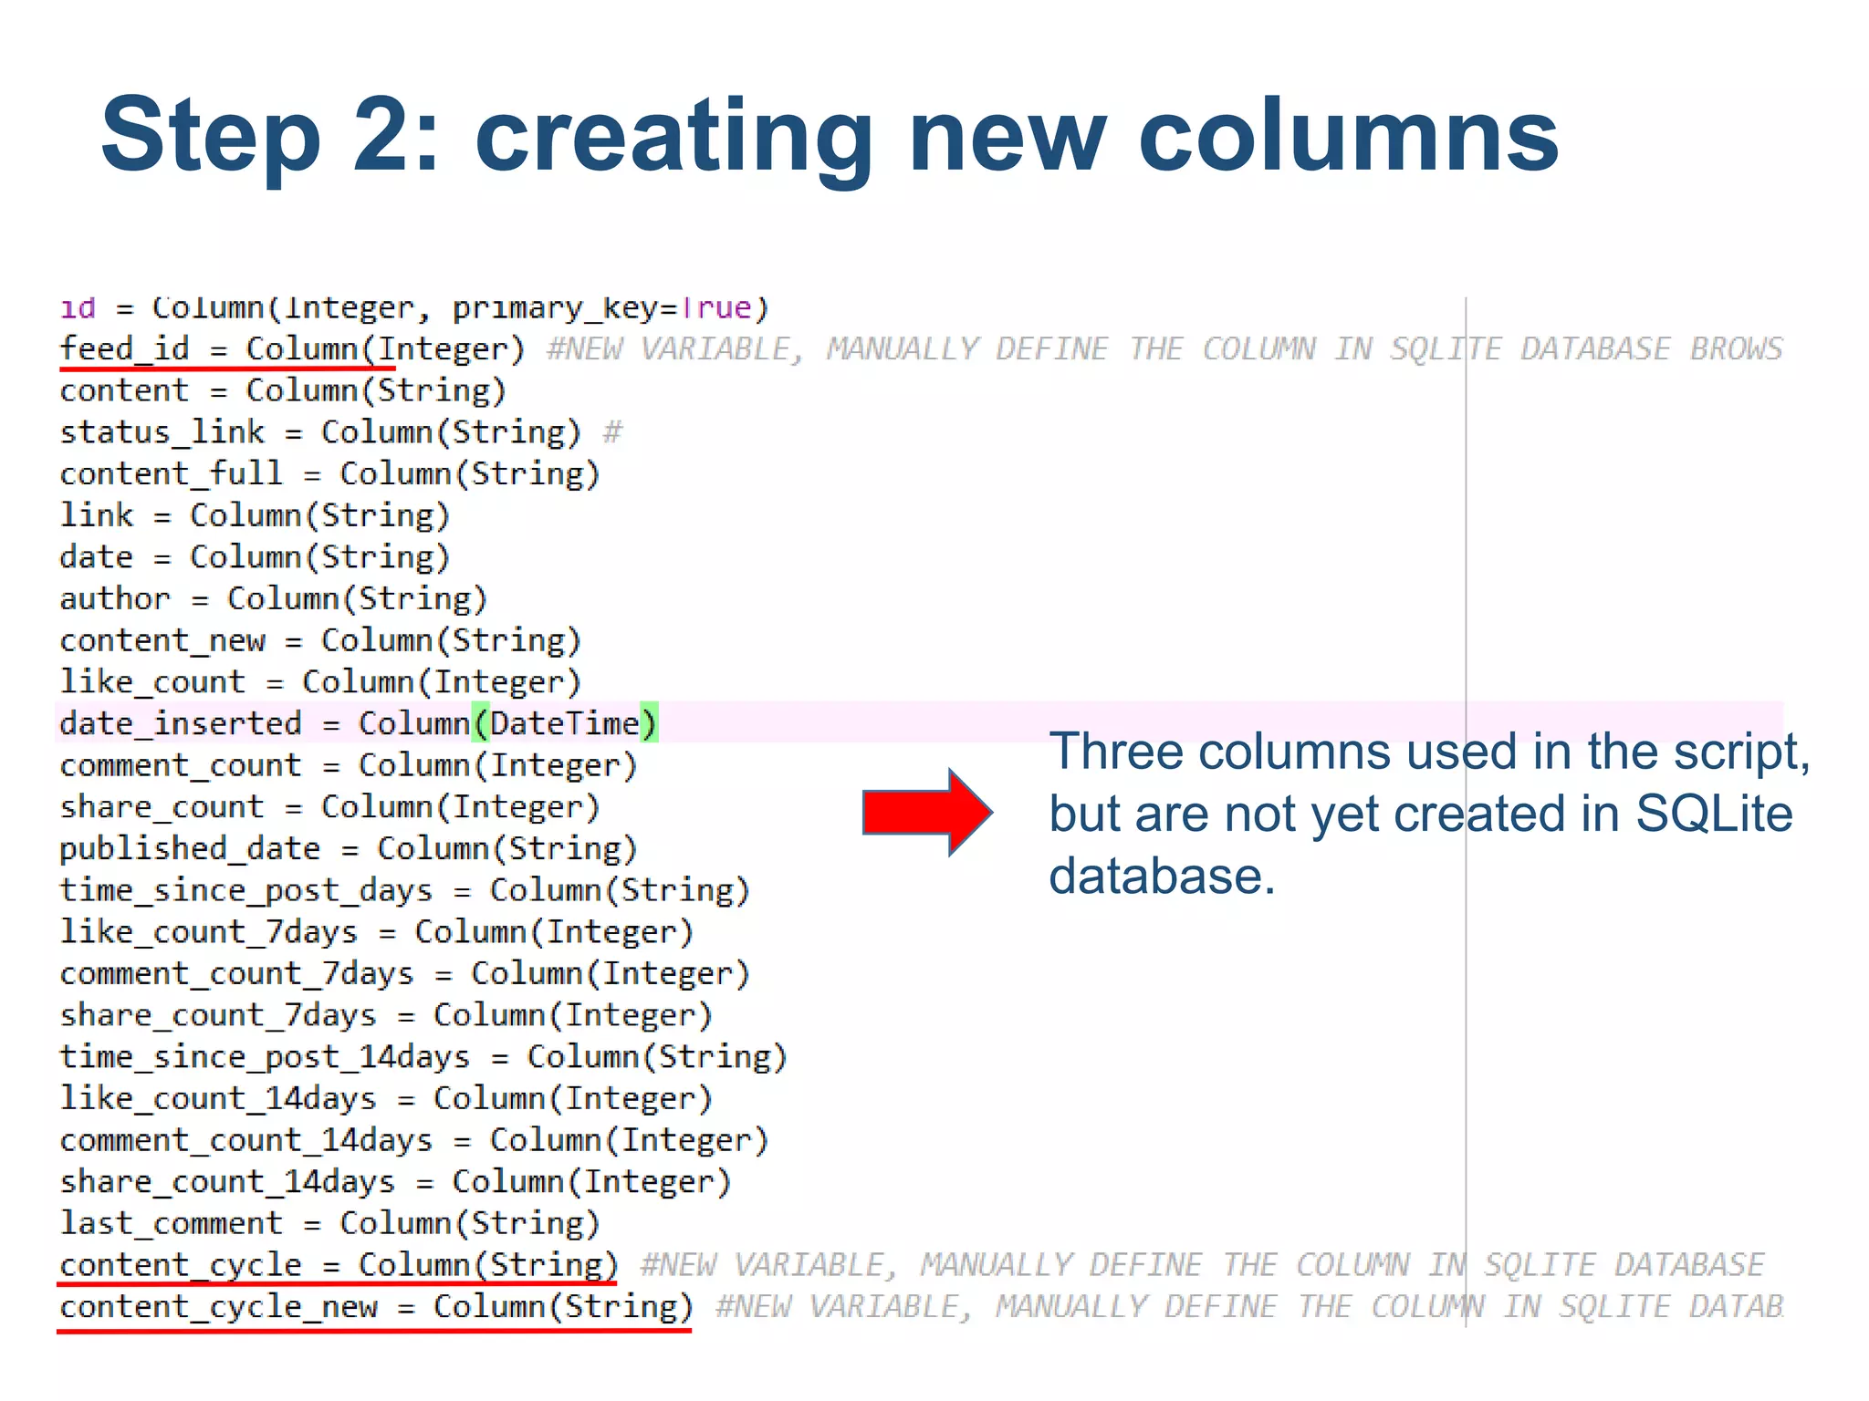Select the line 'date = Column(String)'
1869x1401 pixels.
pos(255,557)
